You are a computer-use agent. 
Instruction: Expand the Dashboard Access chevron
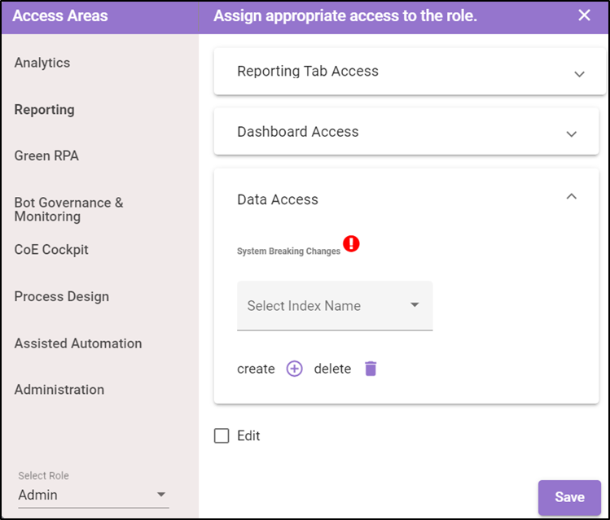coord(571,134)
